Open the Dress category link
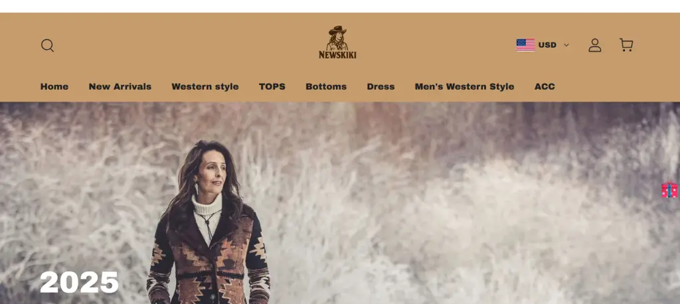Image resolution: width=680 pixels, height=304 pixels. point(381,86)
